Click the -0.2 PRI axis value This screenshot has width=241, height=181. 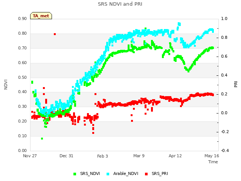pyautogui.click(x=225, y=132)
